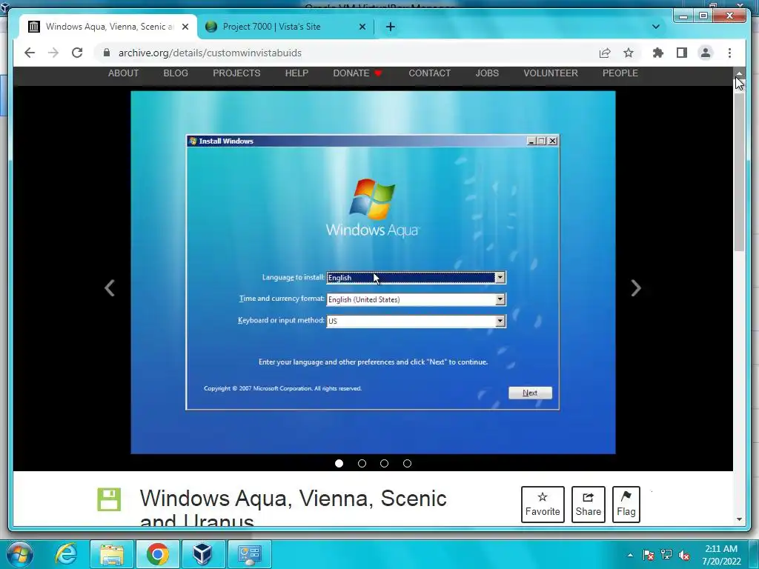Flag this archive item
Viewport: 759px width, 569px height.
pos(626,504)
